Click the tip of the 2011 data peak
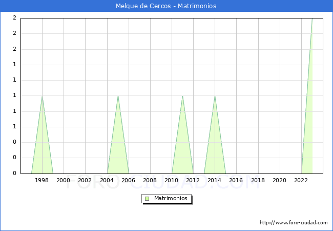The image size is (333, 231). click(182, 96)
